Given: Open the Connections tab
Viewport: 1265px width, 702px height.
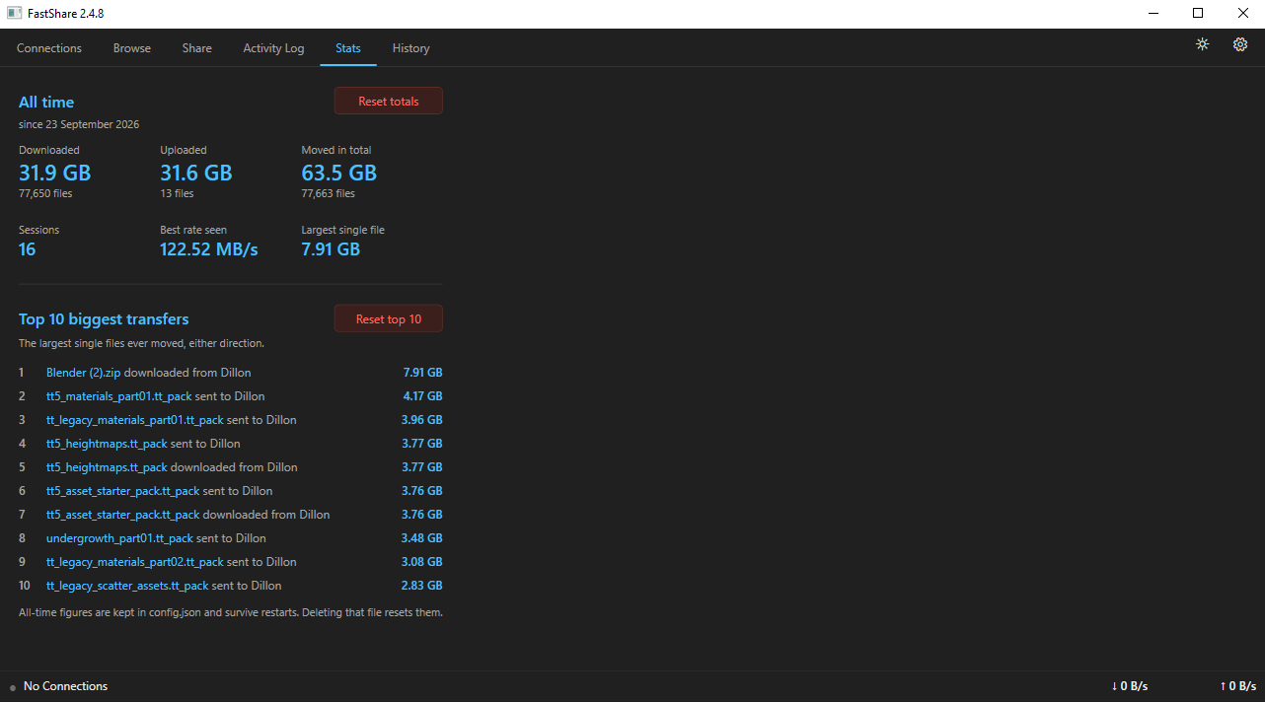Looking at the screenshot, I should [x=49, y=48].
